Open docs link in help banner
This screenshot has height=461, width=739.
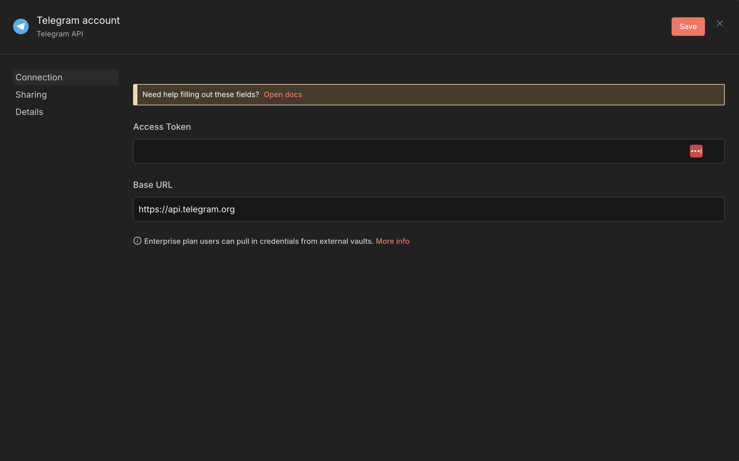pyautogui.click(x=283, y=95)
